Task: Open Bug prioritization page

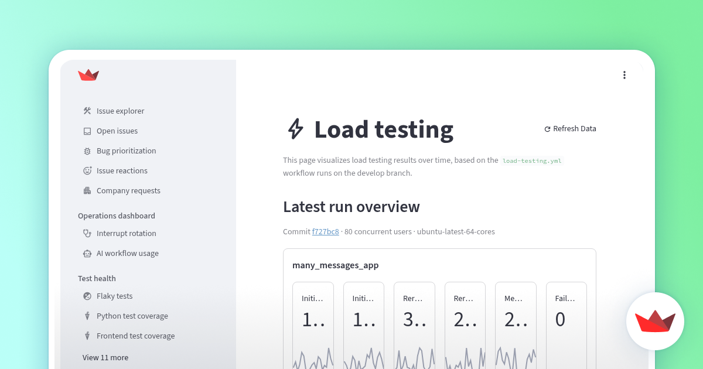Action: pos(126,151)
